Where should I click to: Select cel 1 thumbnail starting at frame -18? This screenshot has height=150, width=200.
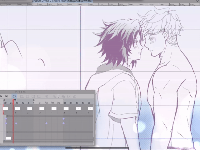point(17,108)
